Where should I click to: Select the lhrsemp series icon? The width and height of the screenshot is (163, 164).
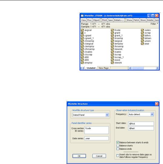click(112, 46)
